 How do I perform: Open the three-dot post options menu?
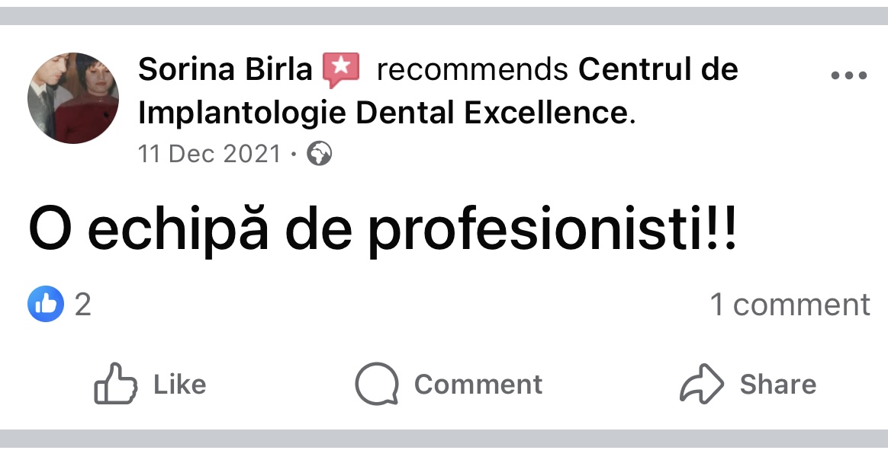[x=848, y=75]
